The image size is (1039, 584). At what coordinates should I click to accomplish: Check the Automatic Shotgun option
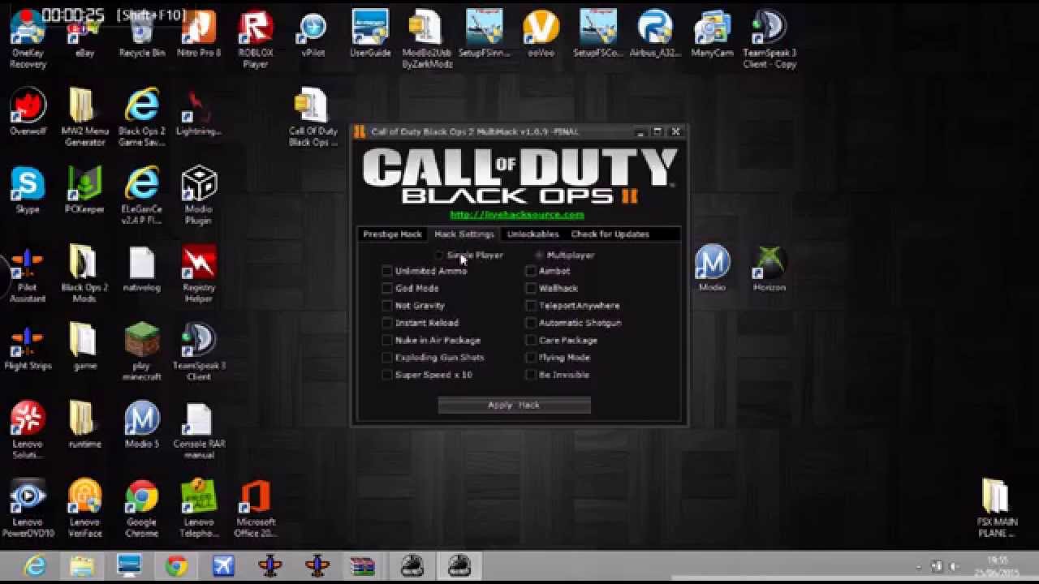[x=531, y=323]
